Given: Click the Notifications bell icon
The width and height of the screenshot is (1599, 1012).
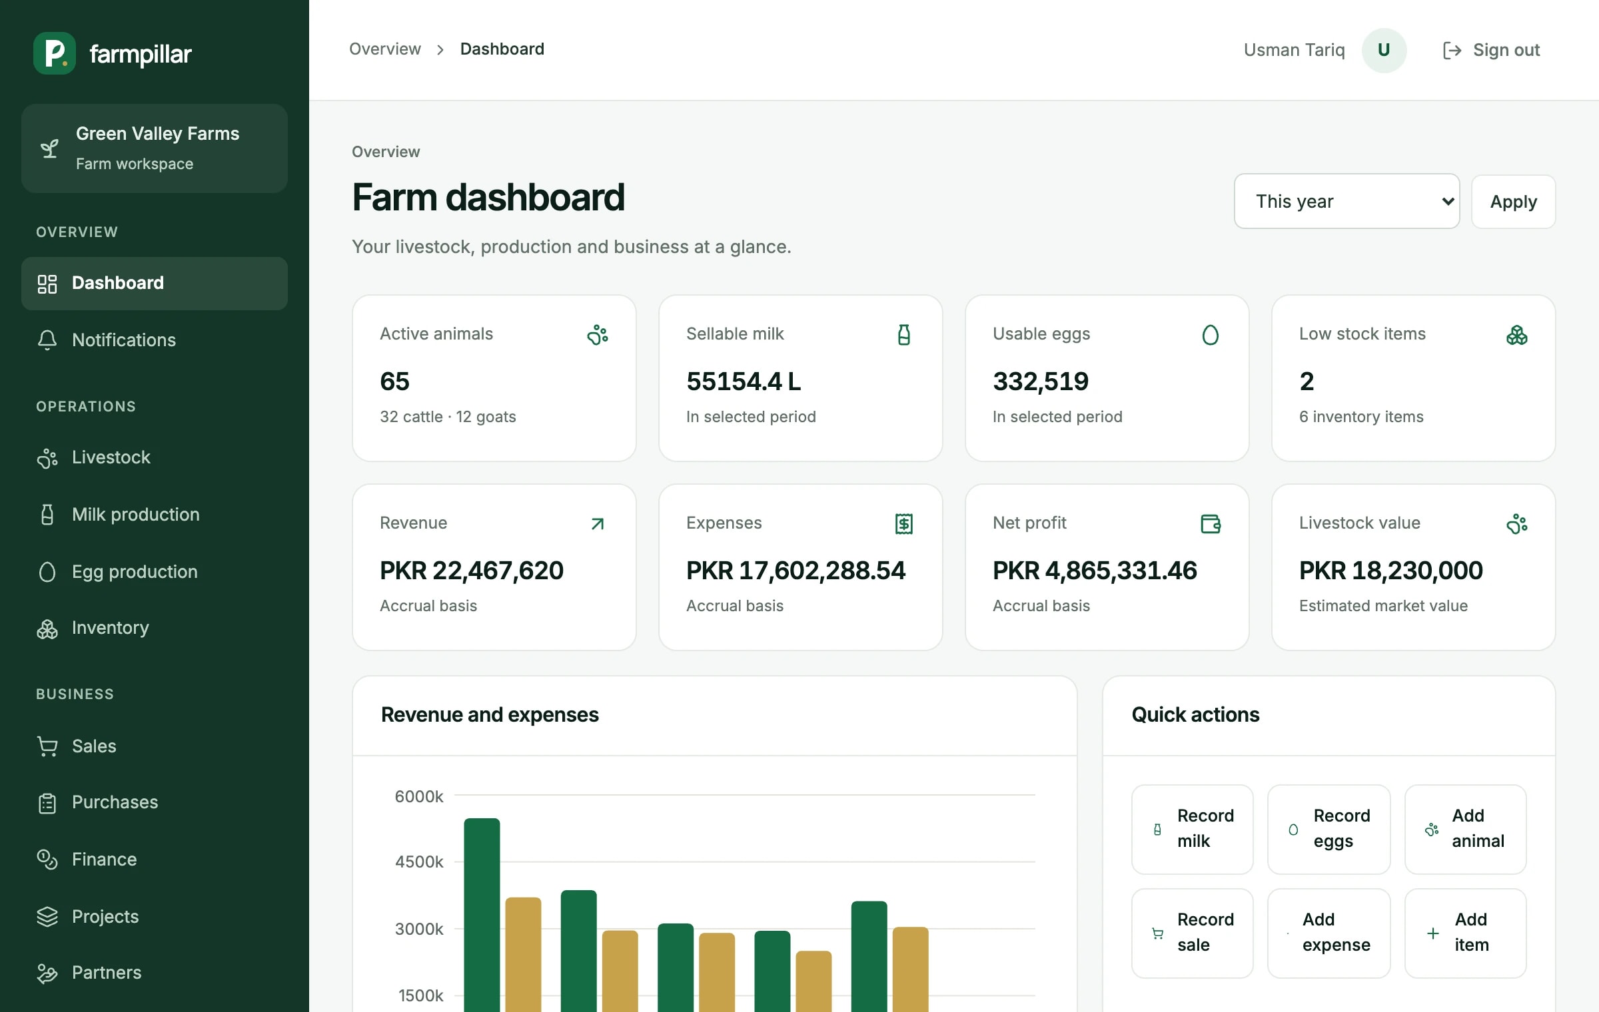Looking at the screenshot, I should (x=47, y=340).
